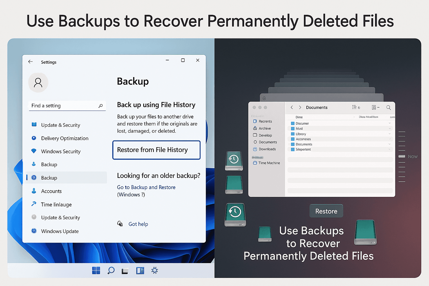
Task: Click the help chat bubble icon
Action: 120,224
